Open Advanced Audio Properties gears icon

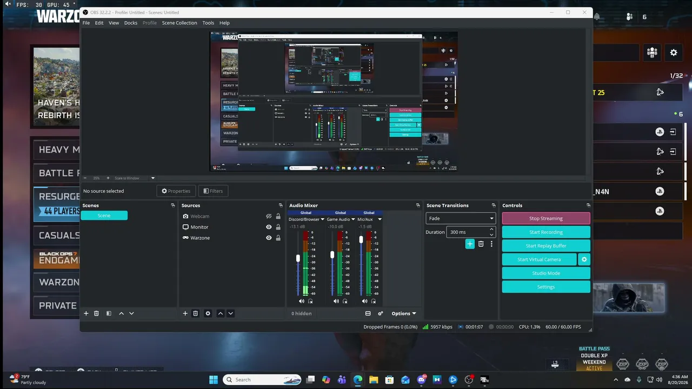tap(381, 313)
